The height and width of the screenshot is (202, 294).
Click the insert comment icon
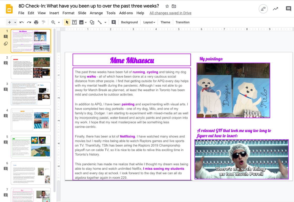tap(114, 22)
